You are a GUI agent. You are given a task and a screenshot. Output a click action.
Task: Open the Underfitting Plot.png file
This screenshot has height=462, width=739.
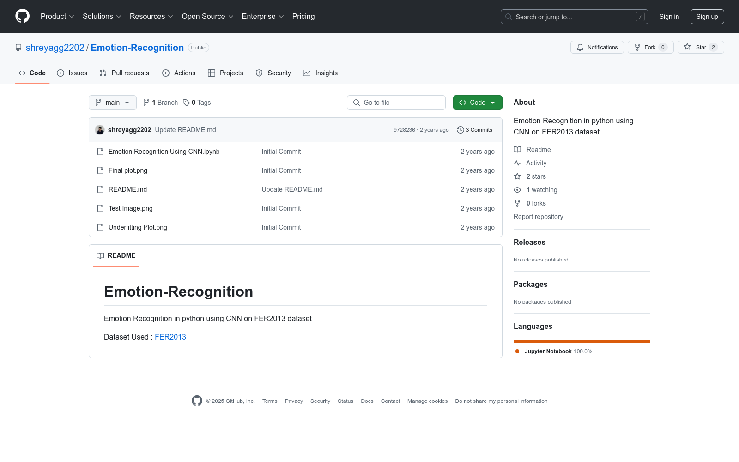point(138,227)
